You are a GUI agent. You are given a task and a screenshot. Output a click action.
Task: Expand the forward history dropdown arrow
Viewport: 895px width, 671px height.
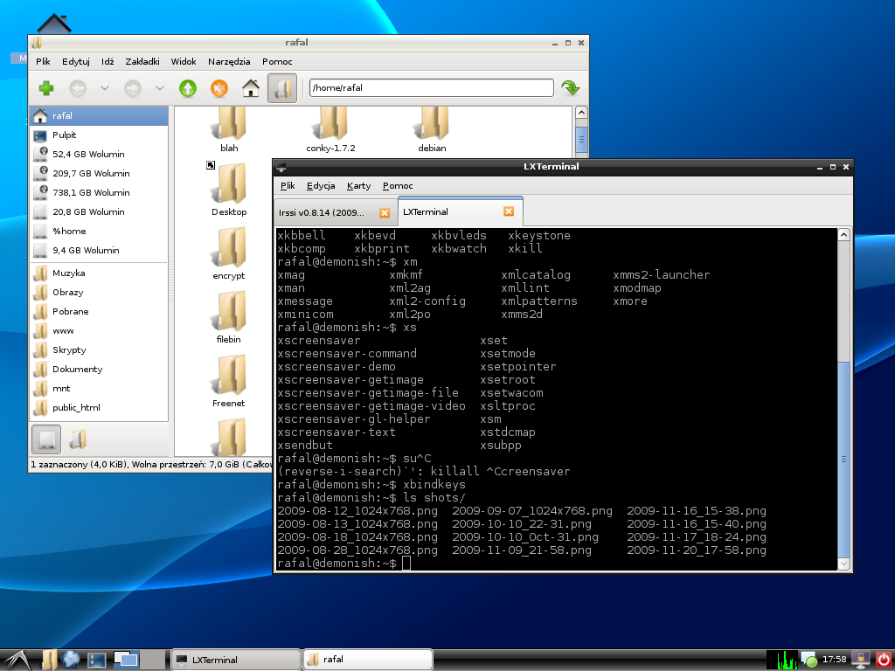(159, 88)
